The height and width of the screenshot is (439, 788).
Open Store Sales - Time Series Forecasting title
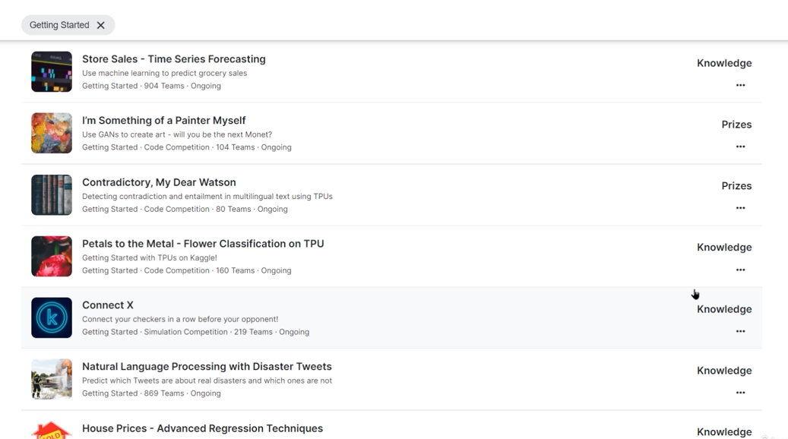(173, 59)
